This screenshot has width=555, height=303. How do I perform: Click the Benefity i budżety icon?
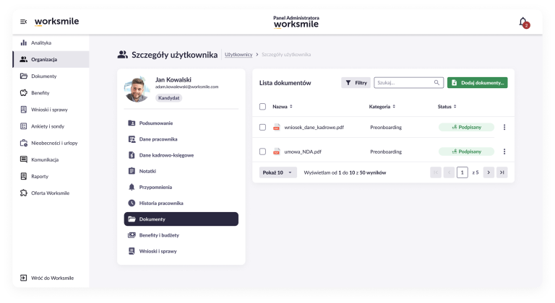pos(132,235)
